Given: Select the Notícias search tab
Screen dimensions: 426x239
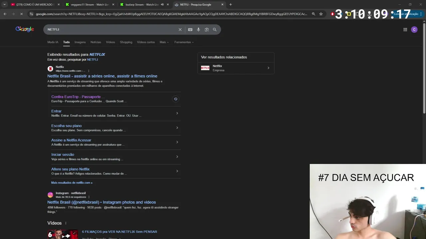Looking at the screenshot, I should coord(96,42).
